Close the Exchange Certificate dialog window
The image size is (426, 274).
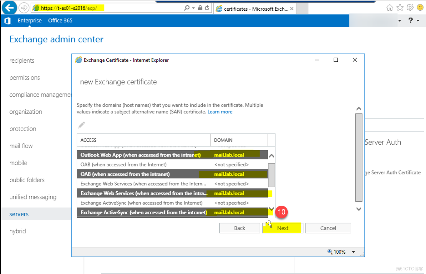pyautogui.click(x=355, y=60)
